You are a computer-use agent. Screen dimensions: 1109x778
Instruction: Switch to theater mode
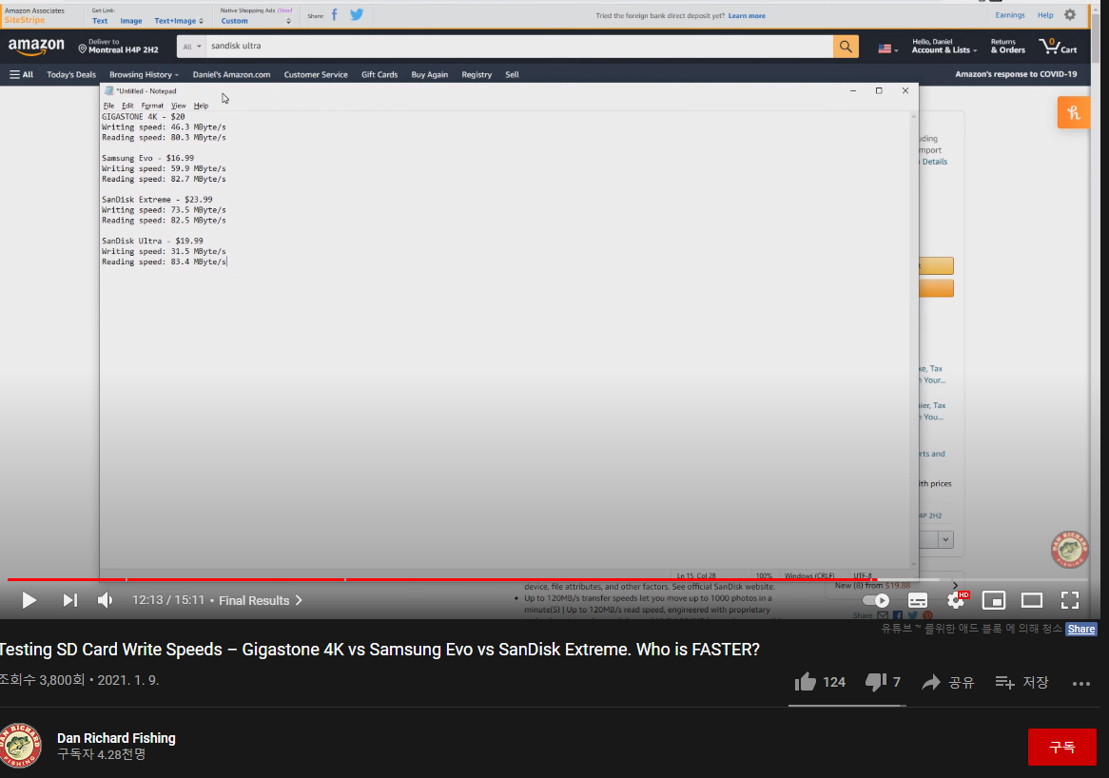[x=1032, y=600]
